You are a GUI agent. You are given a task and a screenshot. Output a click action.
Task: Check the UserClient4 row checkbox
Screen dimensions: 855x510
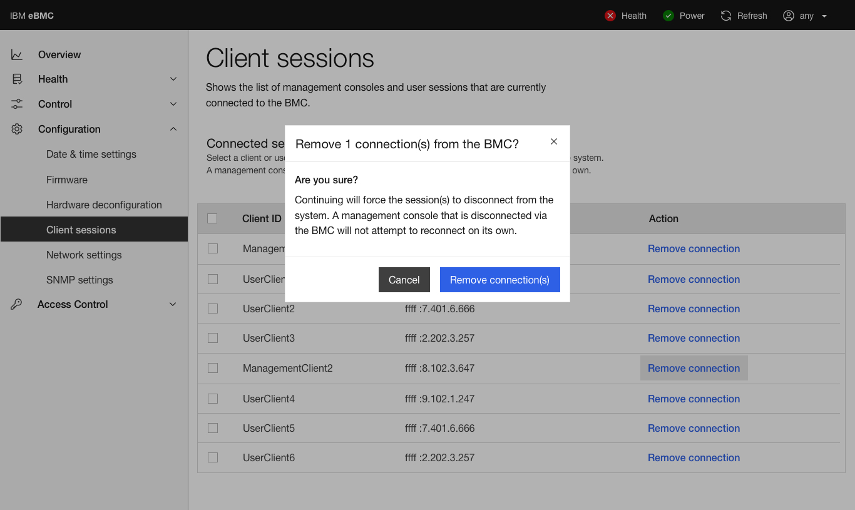pyautogui.click(x=212, y=399)
